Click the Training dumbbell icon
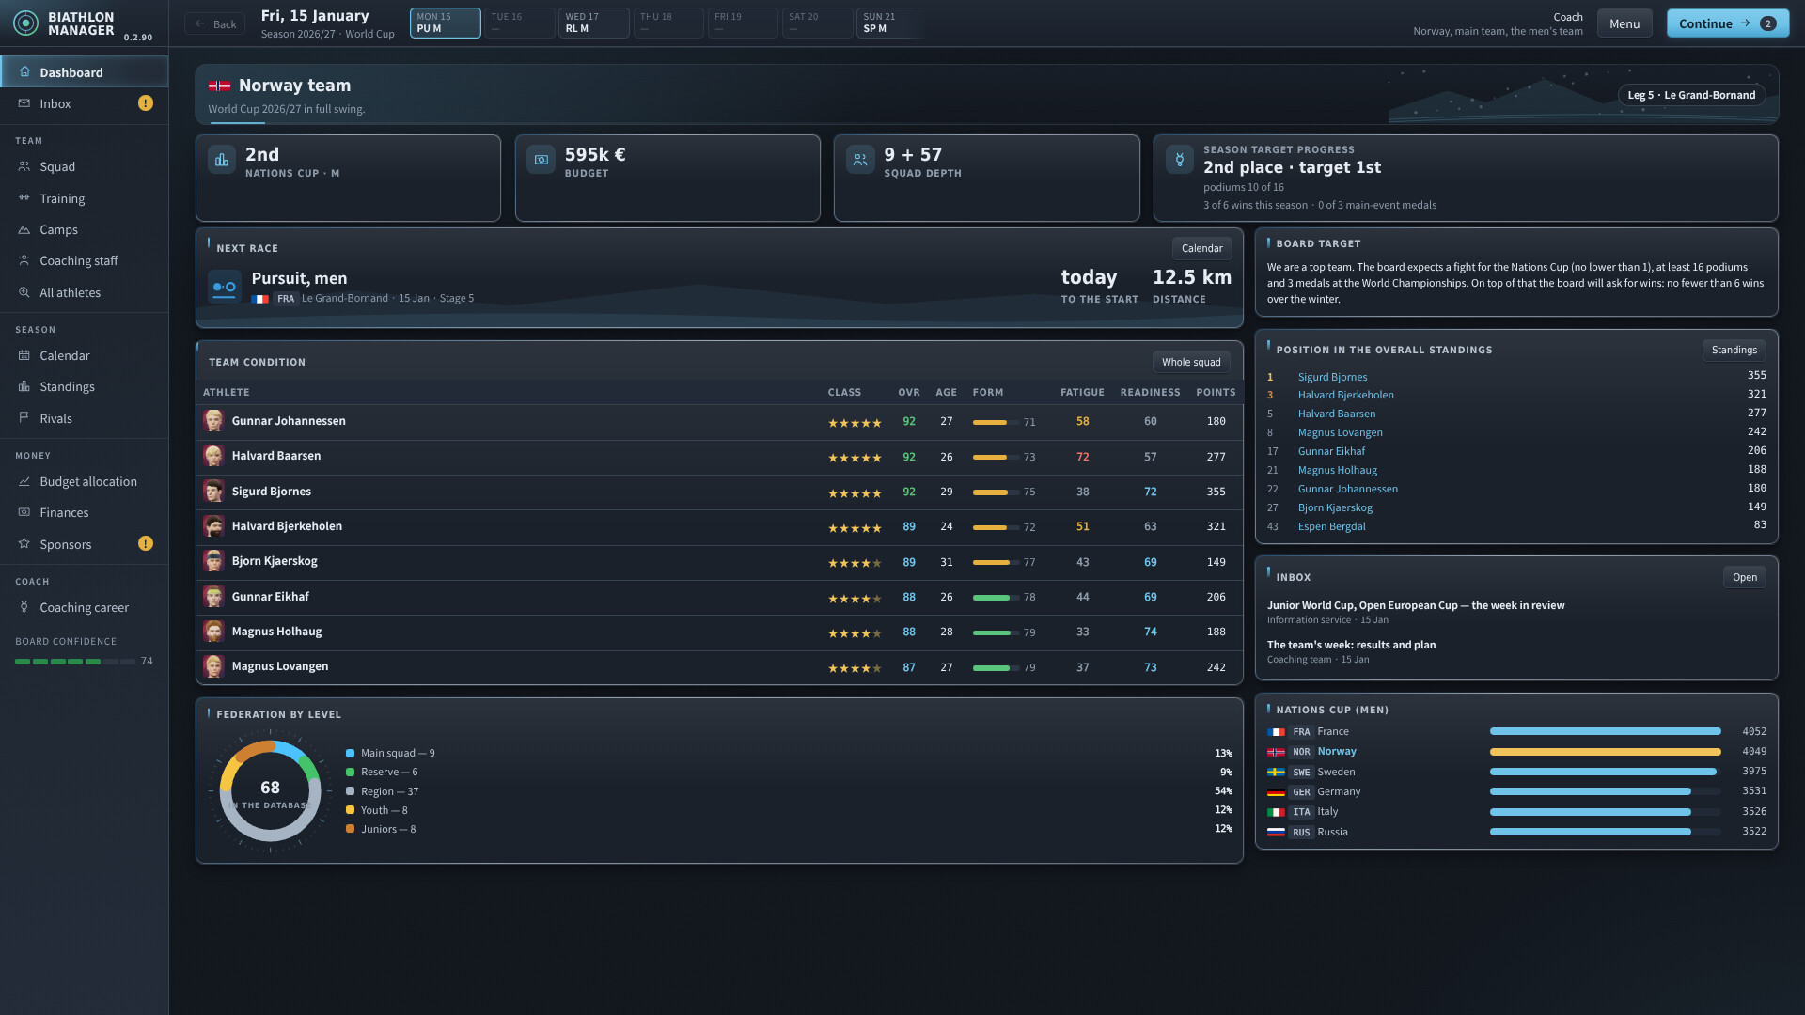1805x1015 pixels. [24, 198]
